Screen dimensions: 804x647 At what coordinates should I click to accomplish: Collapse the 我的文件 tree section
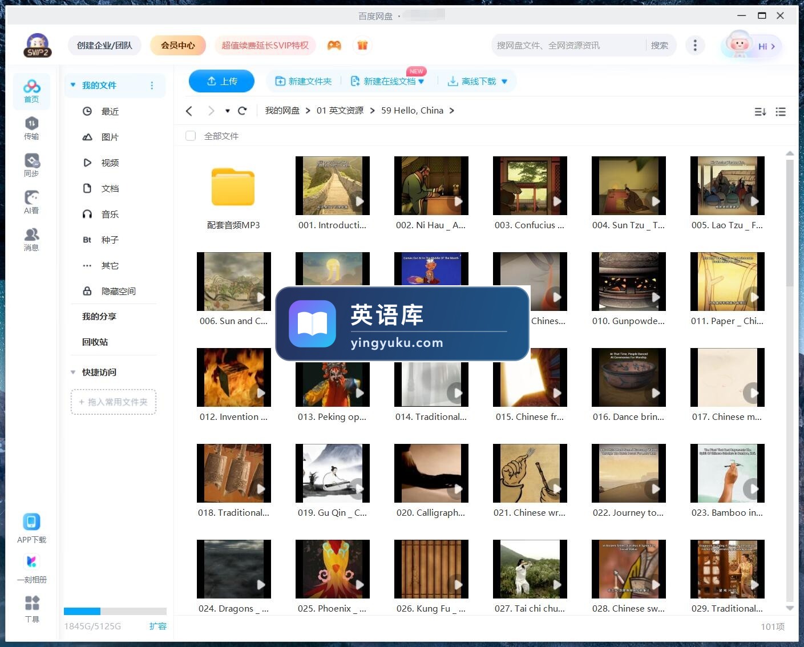(73, 85)
